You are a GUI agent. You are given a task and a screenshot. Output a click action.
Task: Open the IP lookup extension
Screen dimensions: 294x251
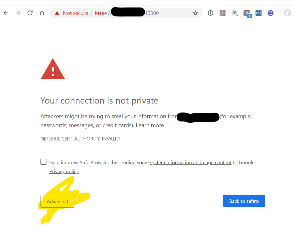coord(235,13)
